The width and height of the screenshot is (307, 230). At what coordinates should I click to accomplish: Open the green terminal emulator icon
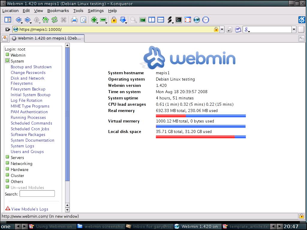142,20
